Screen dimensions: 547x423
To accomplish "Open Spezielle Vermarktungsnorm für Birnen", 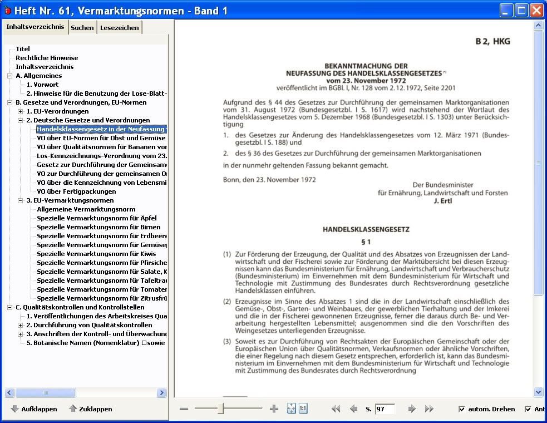I will click(x=98, y=227).
